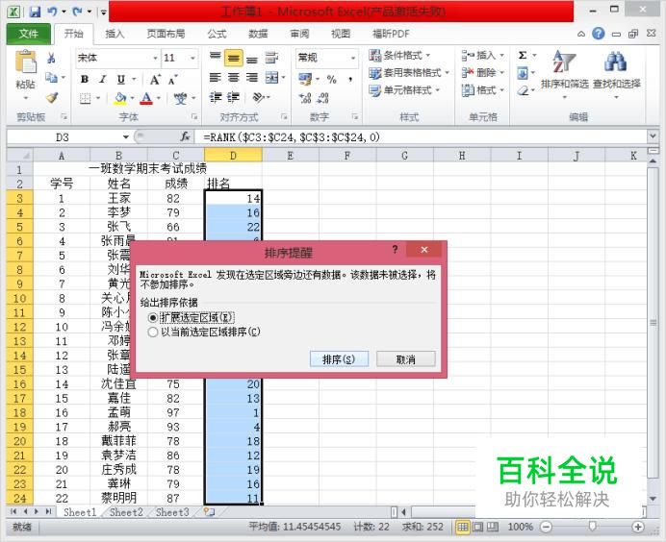The height and width of the screenshot is (542, 666).
Task: Toggle Underline formatting
Action: (x=121, y=79)
